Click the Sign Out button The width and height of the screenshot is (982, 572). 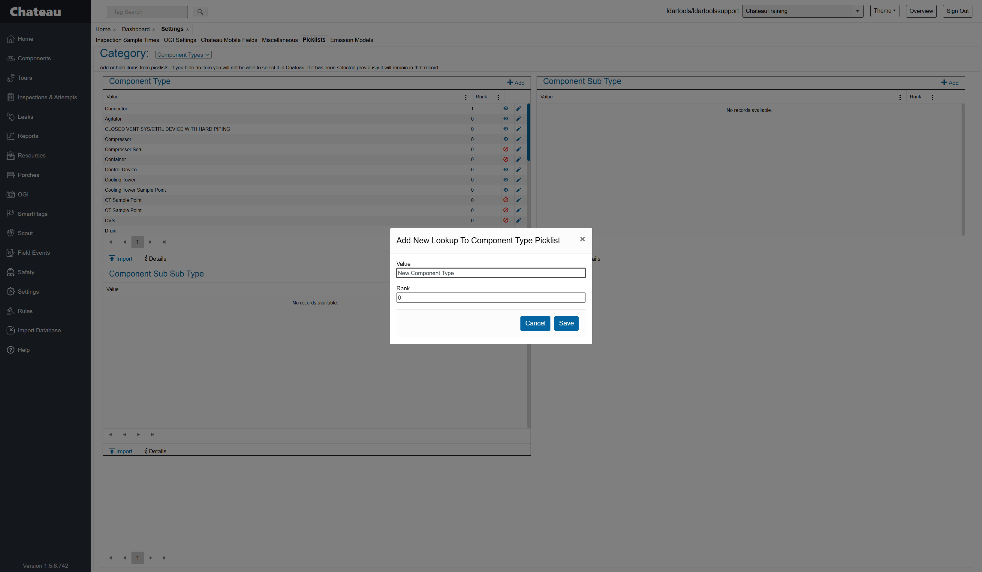[x=957, y=11]
